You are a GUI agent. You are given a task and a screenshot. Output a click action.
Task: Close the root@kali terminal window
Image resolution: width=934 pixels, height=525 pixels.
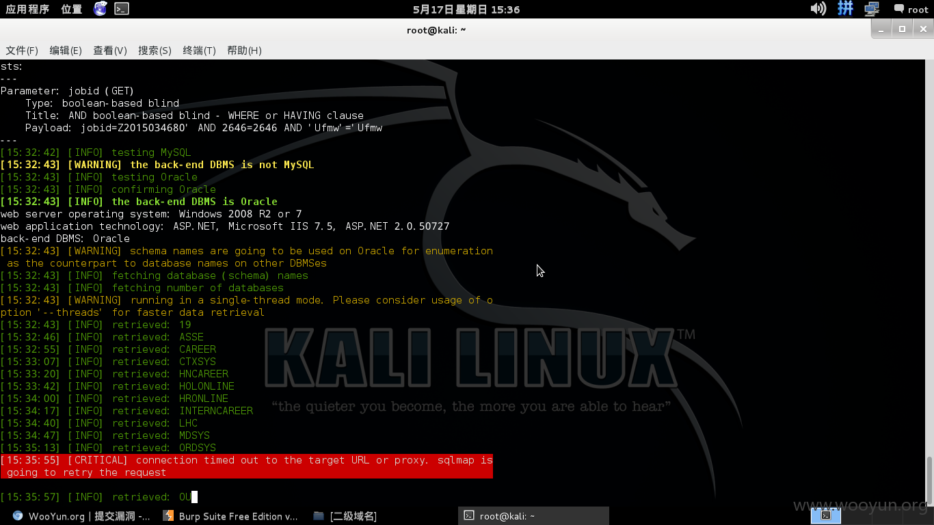[922, 29]
